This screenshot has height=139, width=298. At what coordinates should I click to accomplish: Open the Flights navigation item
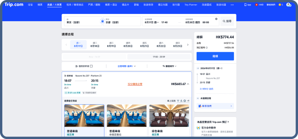click(x=40, y=5)
